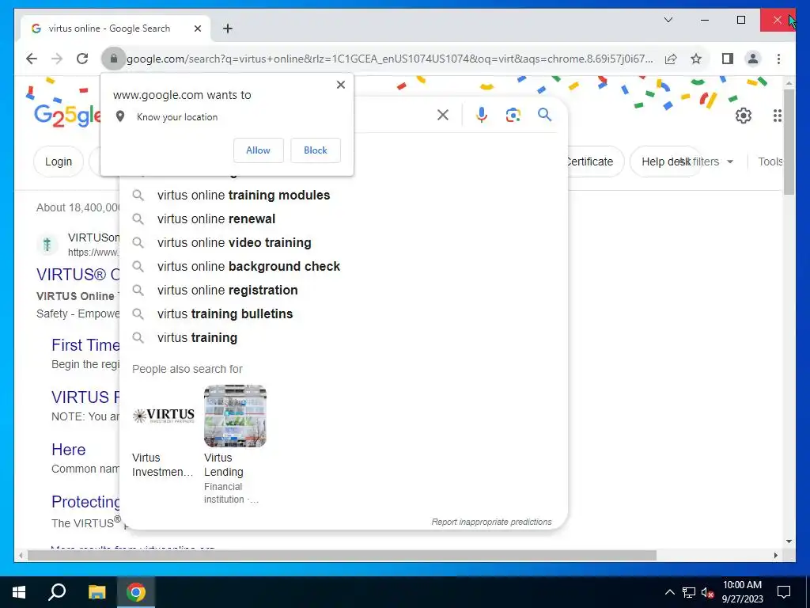Open the Here sitelink

click(x=68, y=450)
